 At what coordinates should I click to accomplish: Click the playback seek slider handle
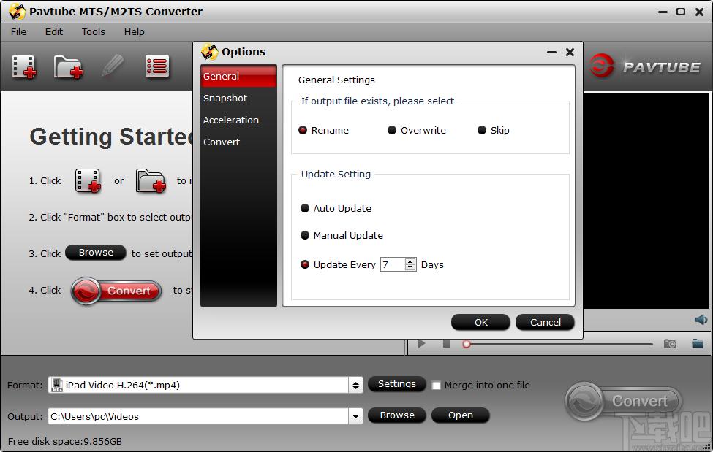click(x=466, y=345)
